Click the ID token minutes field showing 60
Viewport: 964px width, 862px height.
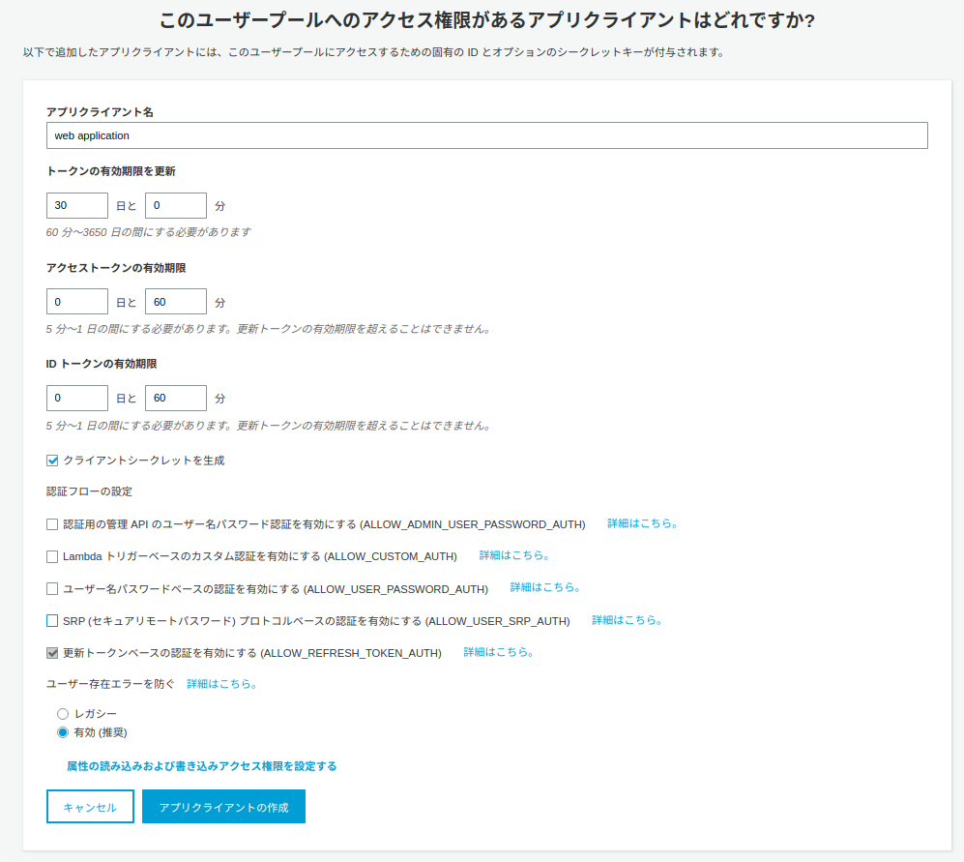tap(175, 398)
